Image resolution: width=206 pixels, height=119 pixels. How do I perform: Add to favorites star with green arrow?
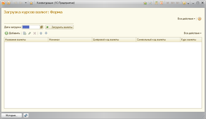coord(145,3)
